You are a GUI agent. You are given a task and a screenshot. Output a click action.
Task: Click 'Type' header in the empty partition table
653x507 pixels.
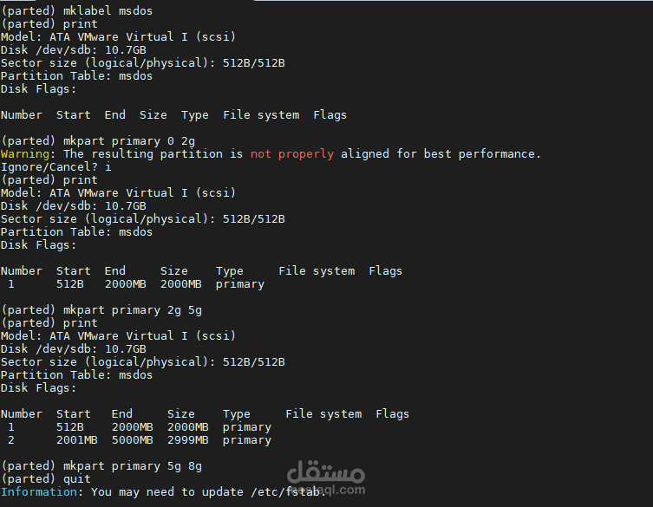(x=194, y=114)
